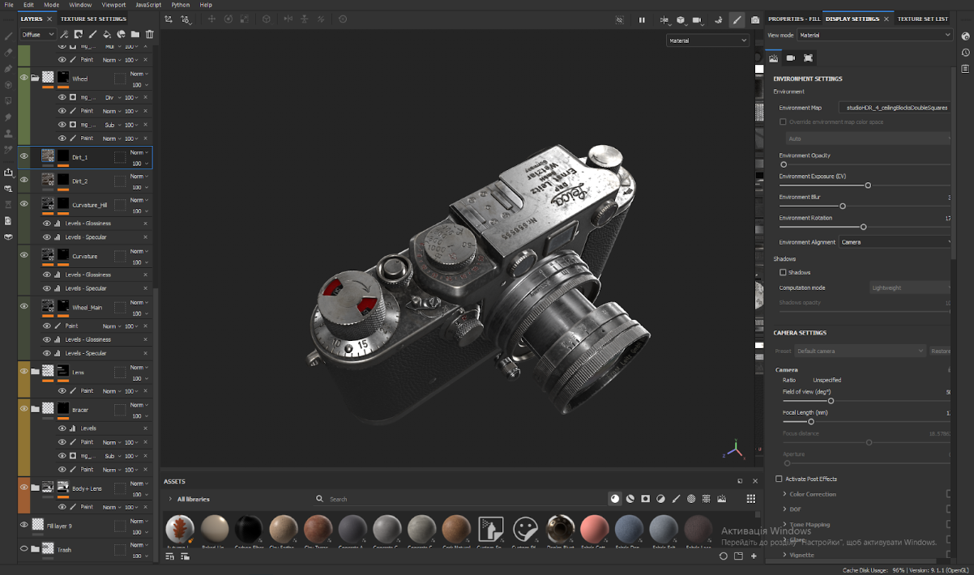Select the Paint tool in the left toolbar

coord(8,36)
